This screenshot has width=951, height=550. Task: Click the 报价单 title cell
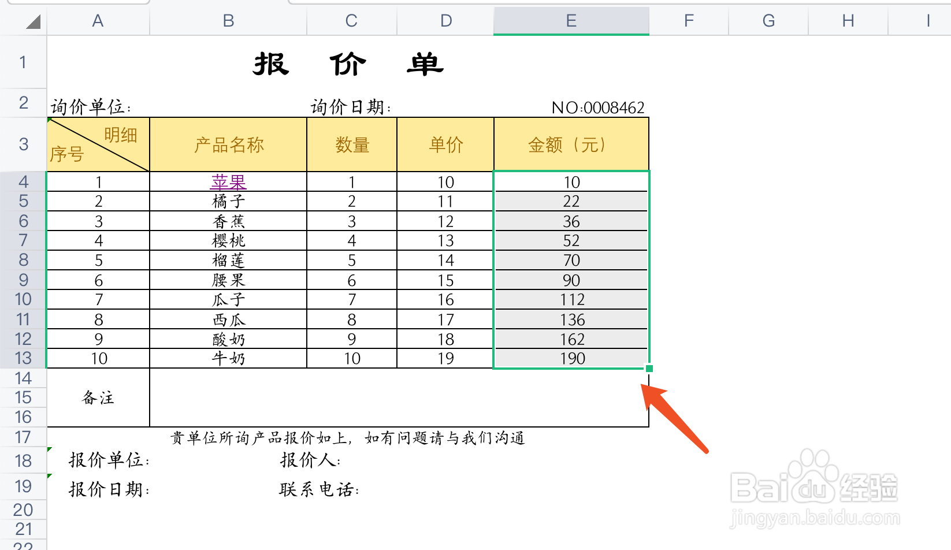(348, 64)
